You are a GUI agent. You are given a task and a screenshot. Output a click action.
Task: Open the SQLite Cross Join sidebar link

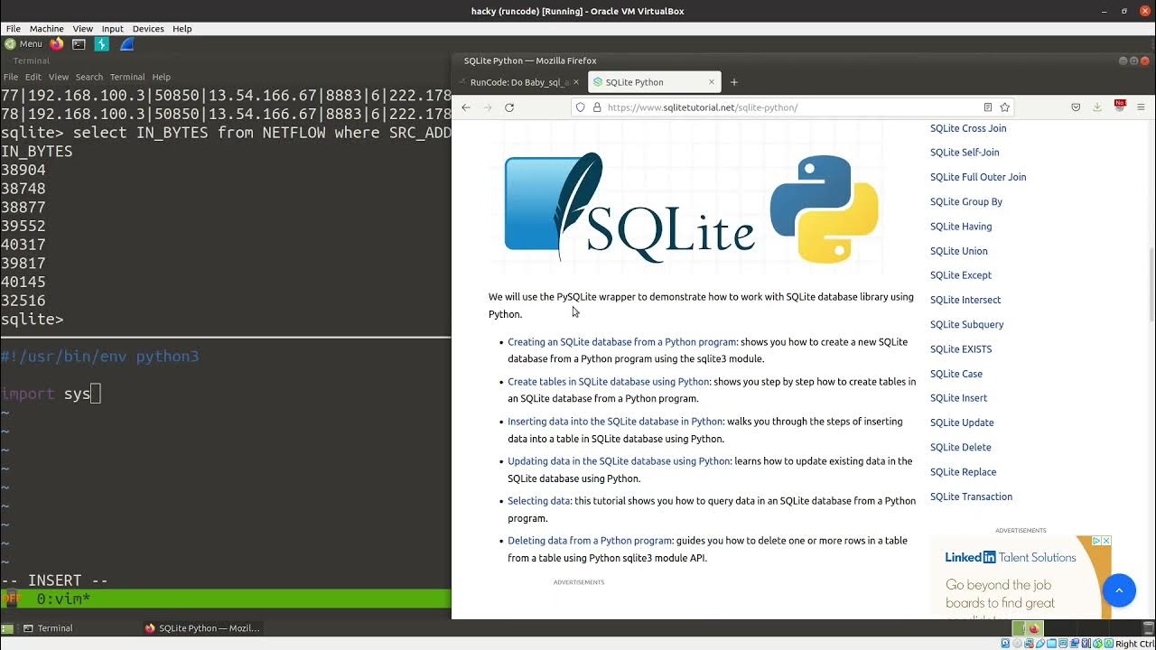(x=968, y=128)
